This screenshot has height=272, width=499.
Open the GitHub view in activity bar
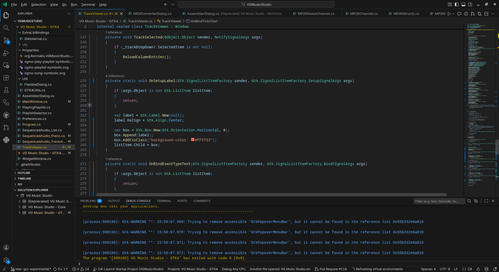(6, 115)
